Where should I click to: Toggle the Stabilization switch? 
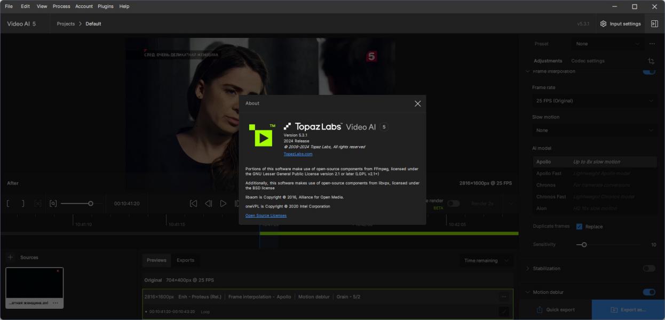pyautogui.click(x=649, y=268)
